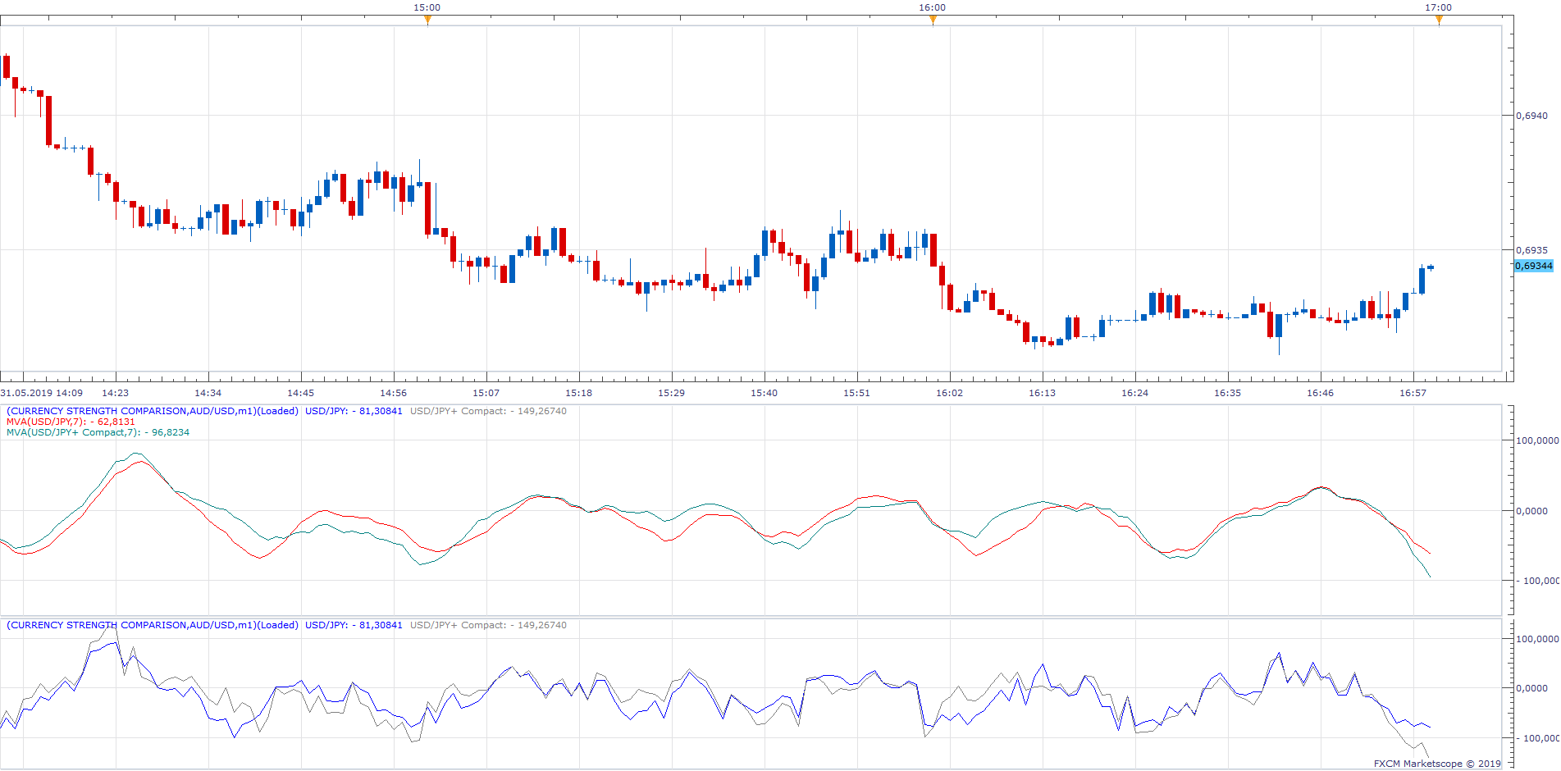The height and width of the screenshot is (771, 1561).
Task: Click the 14:56 time axis label
Action: [394, 393]
